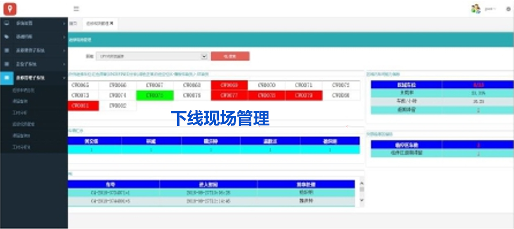Click the table scrollbar down arrow

[362, 200]
